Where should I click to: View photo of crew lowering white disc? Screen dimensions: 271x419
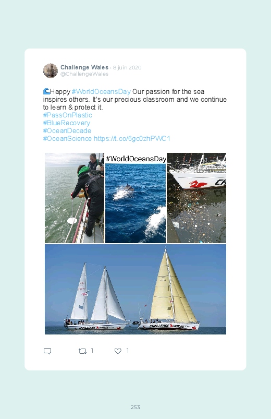click(x=75, y=198)
